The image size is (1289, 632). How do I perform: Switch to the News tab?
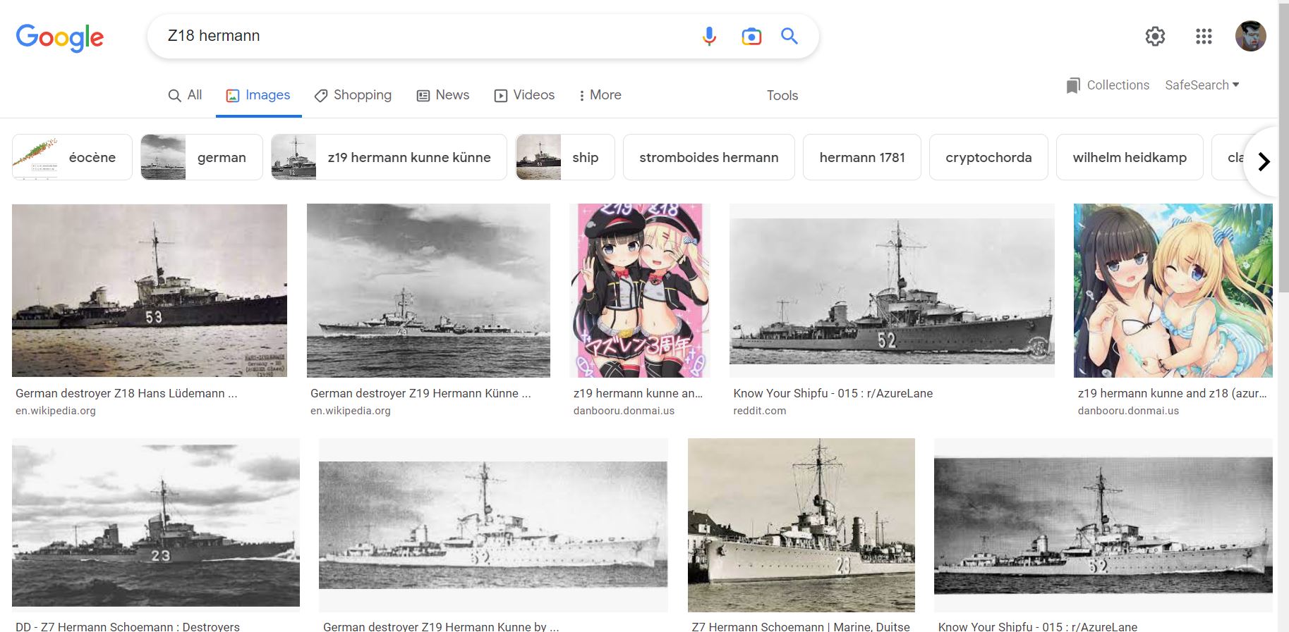[x=443, y=95]
